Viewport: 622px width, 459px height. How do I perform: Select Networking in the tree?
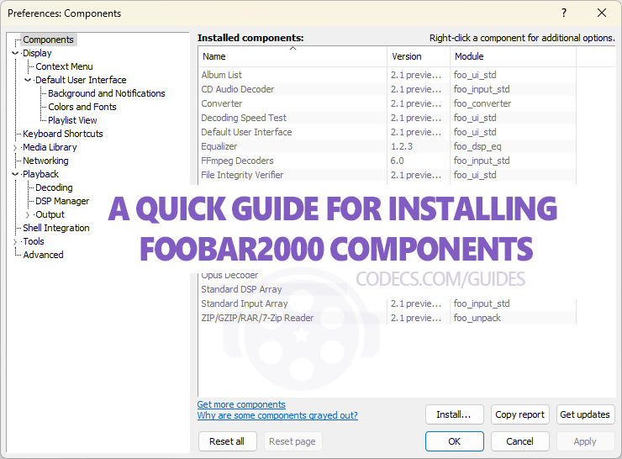pos(45,161)
